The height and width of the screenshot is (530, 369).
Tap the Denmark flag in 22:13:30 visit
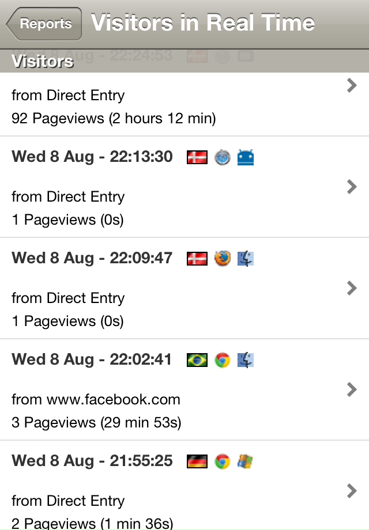[x=197, y=157]
